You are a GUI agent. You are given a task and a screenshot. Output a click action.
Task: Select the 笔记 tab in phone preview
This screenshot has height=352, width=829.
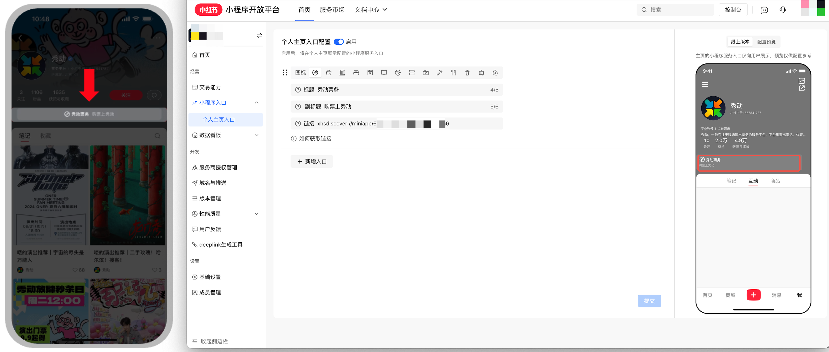(731, 181)
